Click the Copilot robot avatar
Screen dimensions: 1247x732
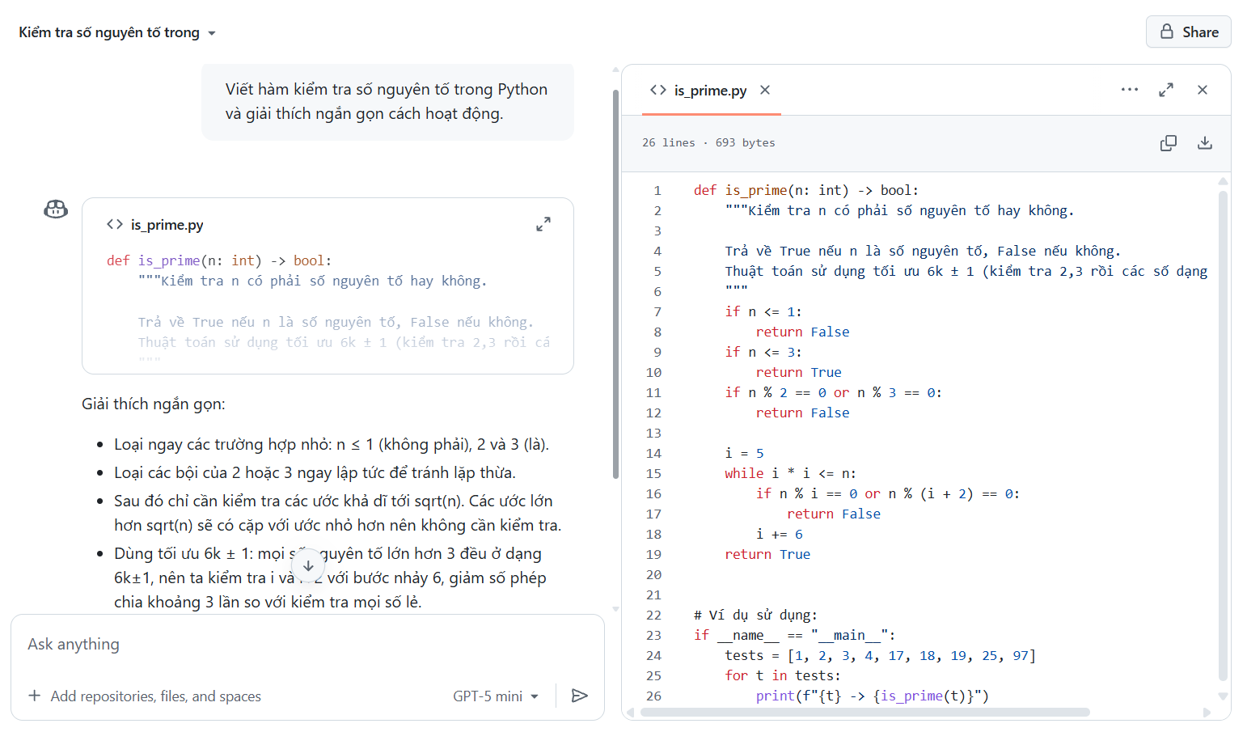click(55, 209)
